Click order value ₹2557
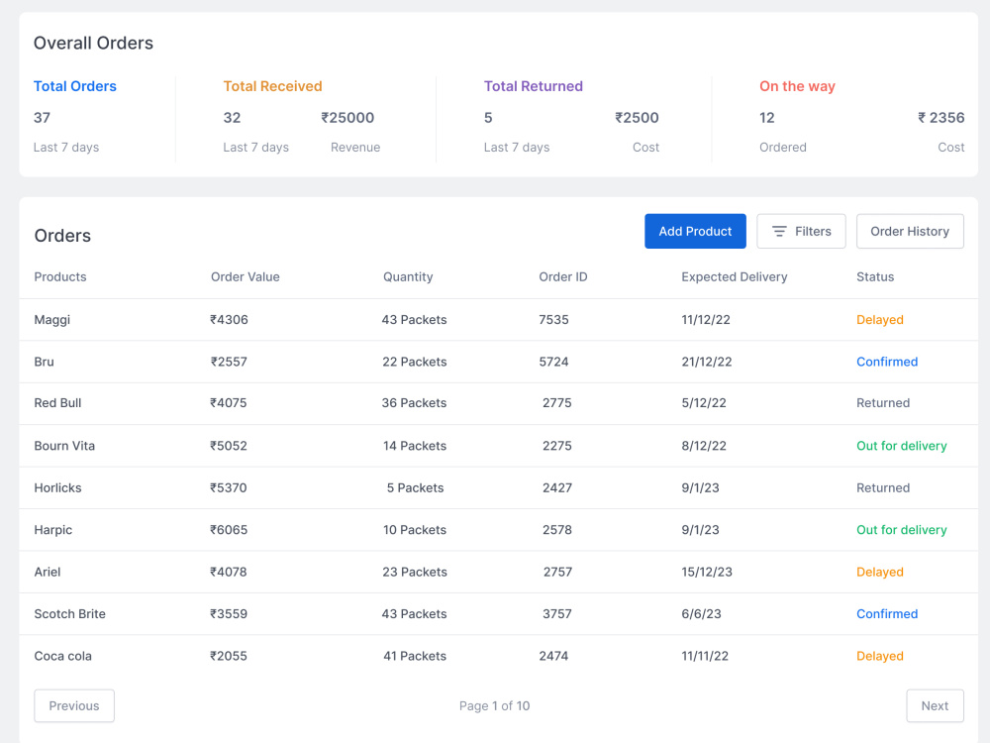The width and height of the screenshot is (990, 743). point(229,362)
